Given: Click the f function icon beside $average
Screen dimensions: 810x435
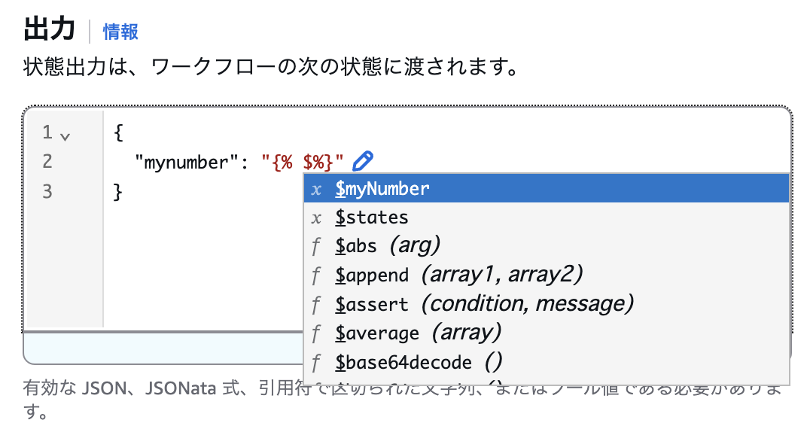Looking at the screenshot, I should pos(317,333).
